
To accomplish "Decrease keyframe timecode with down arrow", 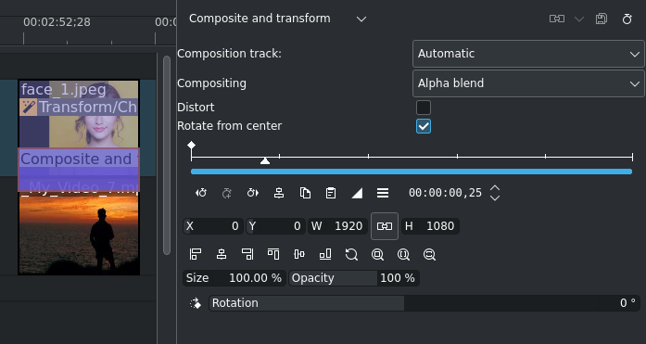I will coord(495,197).
